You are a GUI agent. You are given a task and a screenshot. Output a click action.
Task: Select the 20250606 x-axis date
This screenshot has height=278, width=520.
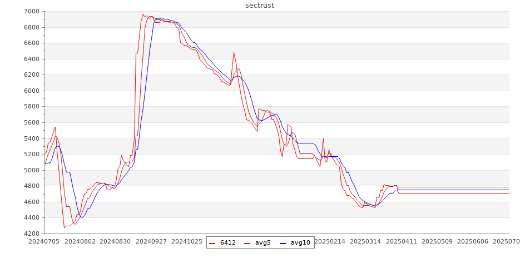pos(472,241)
